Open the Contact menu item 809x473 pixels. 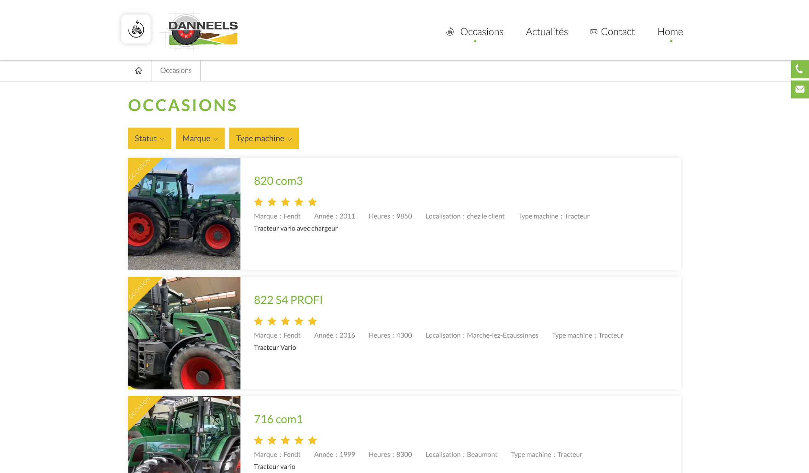[x=617, y=32]
